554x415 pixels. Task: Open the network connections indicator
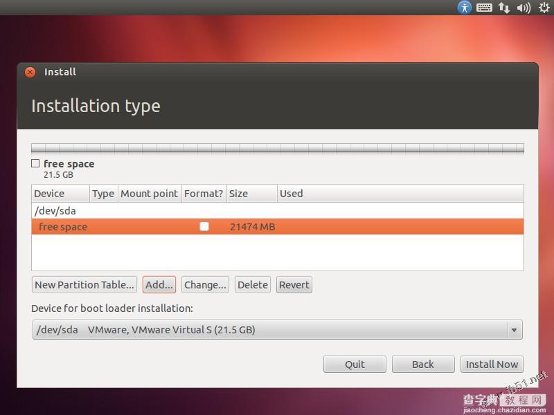pyautogui.click(x=504, y=8)
